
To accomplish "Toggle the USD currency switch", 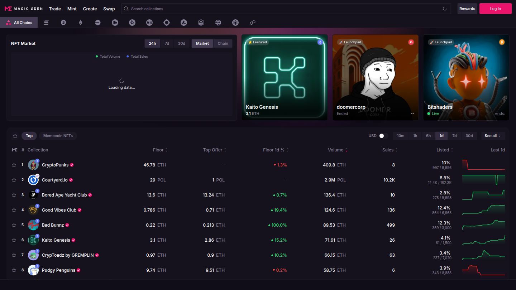I will point(383,136).
